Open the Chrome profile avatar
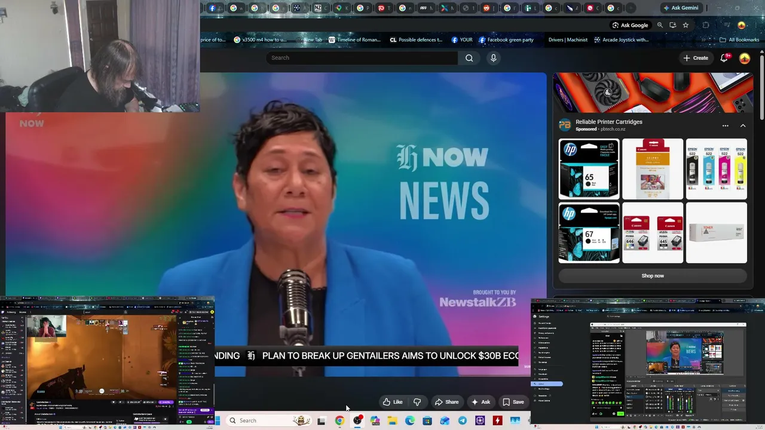The height and width of the screenshot is (430, 765). [x=742, y=25]
